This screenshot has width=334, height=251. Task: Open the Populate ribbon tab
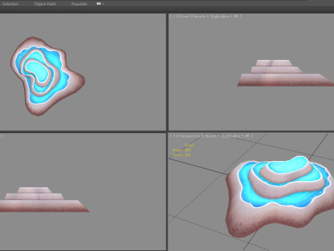pos(79,3)
